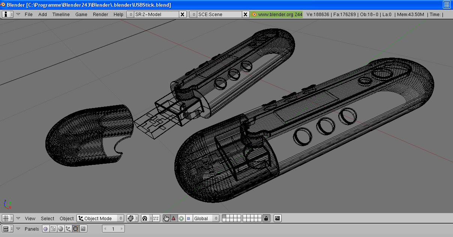
Task: Click the face count Fa:176269
Action: click(x=344, y=14)
